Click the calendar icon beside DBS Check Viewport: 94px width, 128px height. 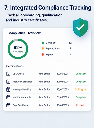tap(8, 74)
